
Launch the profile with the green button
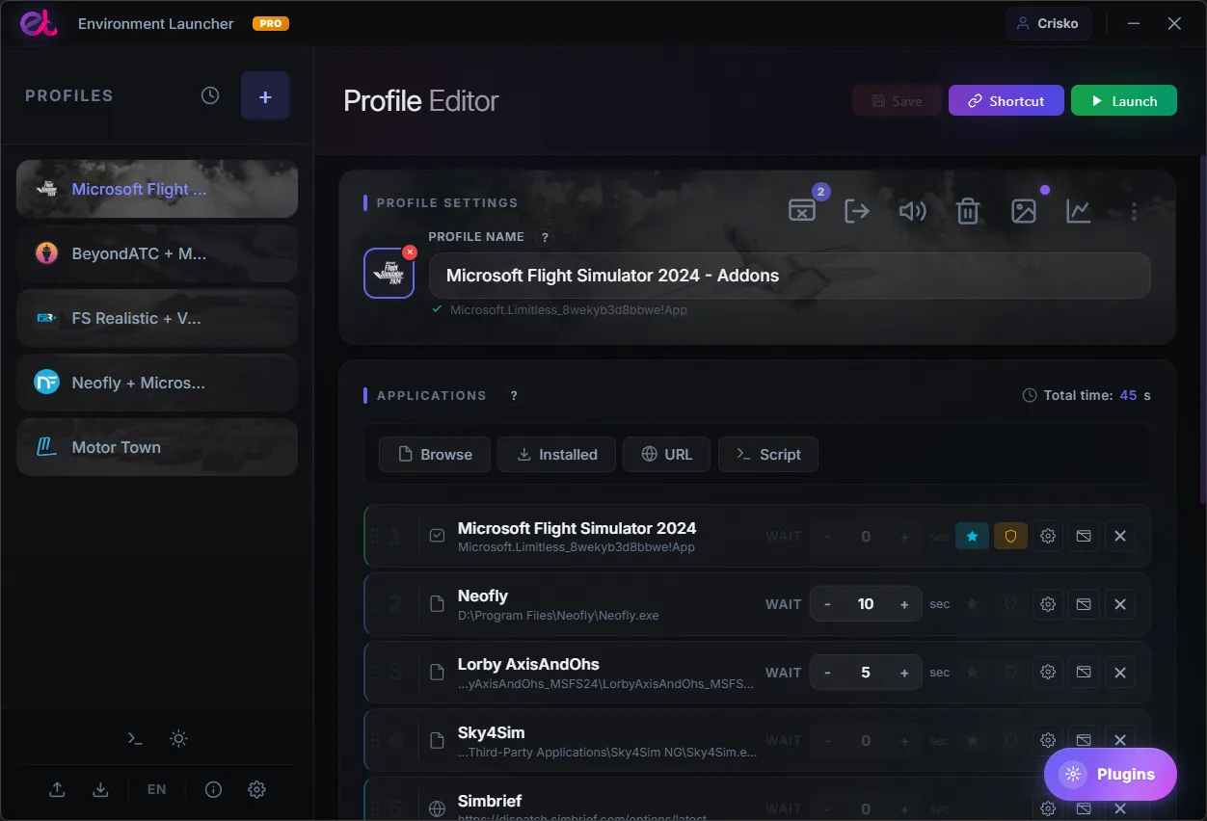[1124, 100]
